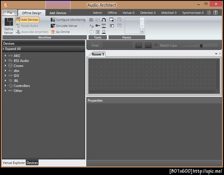Open the sliders with gear tool

(x=91, y=26)
